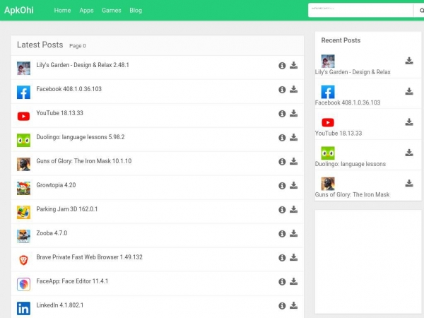
Task: Open info for Brave Private Fast Web Browser
Action: pos(282,258)
